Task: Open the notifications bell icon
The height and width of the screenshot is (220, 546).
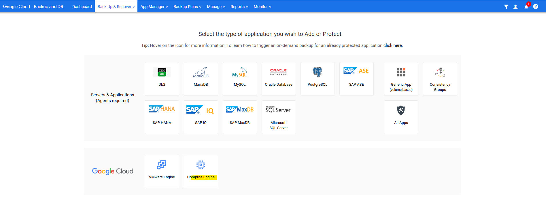Action: (526, 7)
